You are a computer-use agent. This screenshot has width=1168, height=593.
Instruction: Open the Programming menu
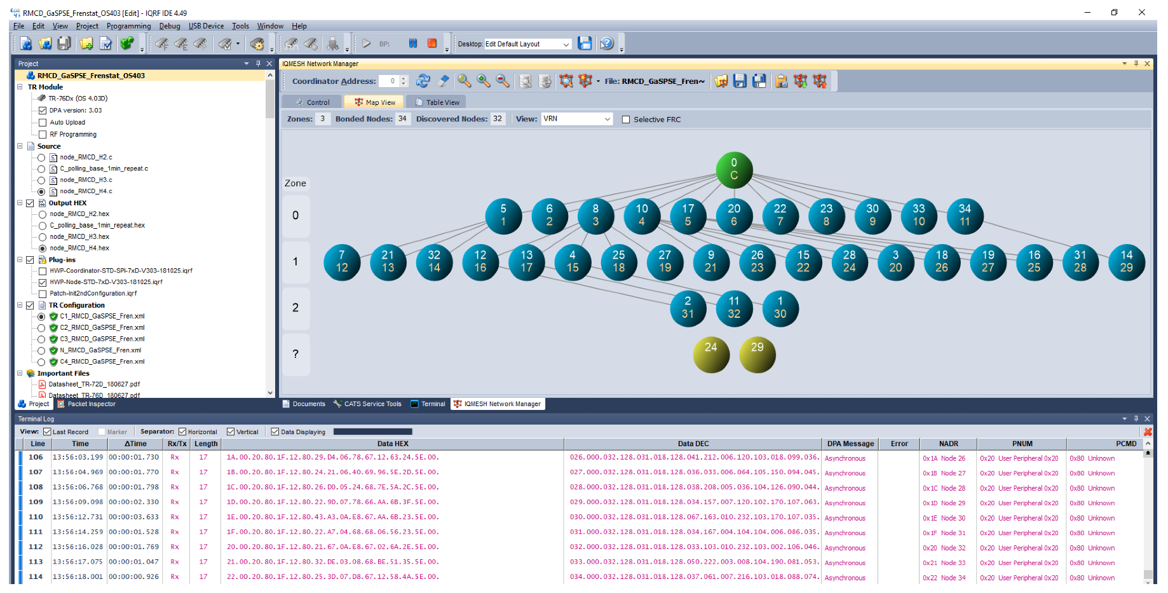click(128, 26)
